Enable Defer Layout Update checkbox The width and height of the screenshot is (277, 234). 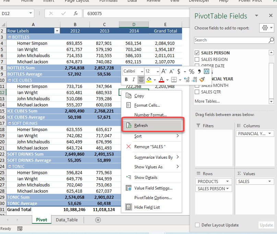click(197, 225)
